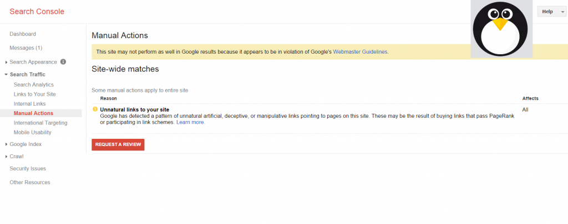Click the Site-wide matches heading
Screen dimensions: 568x224
click(x=125, y=69)
